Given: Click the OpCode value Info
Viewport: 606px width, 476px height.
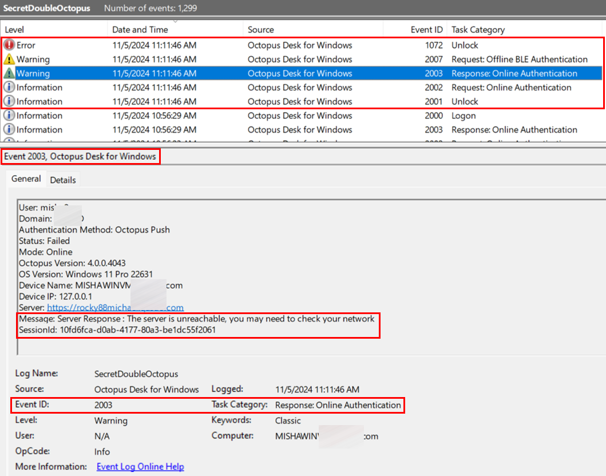Looking at the screenshot, I should click(x=102, y=451).
